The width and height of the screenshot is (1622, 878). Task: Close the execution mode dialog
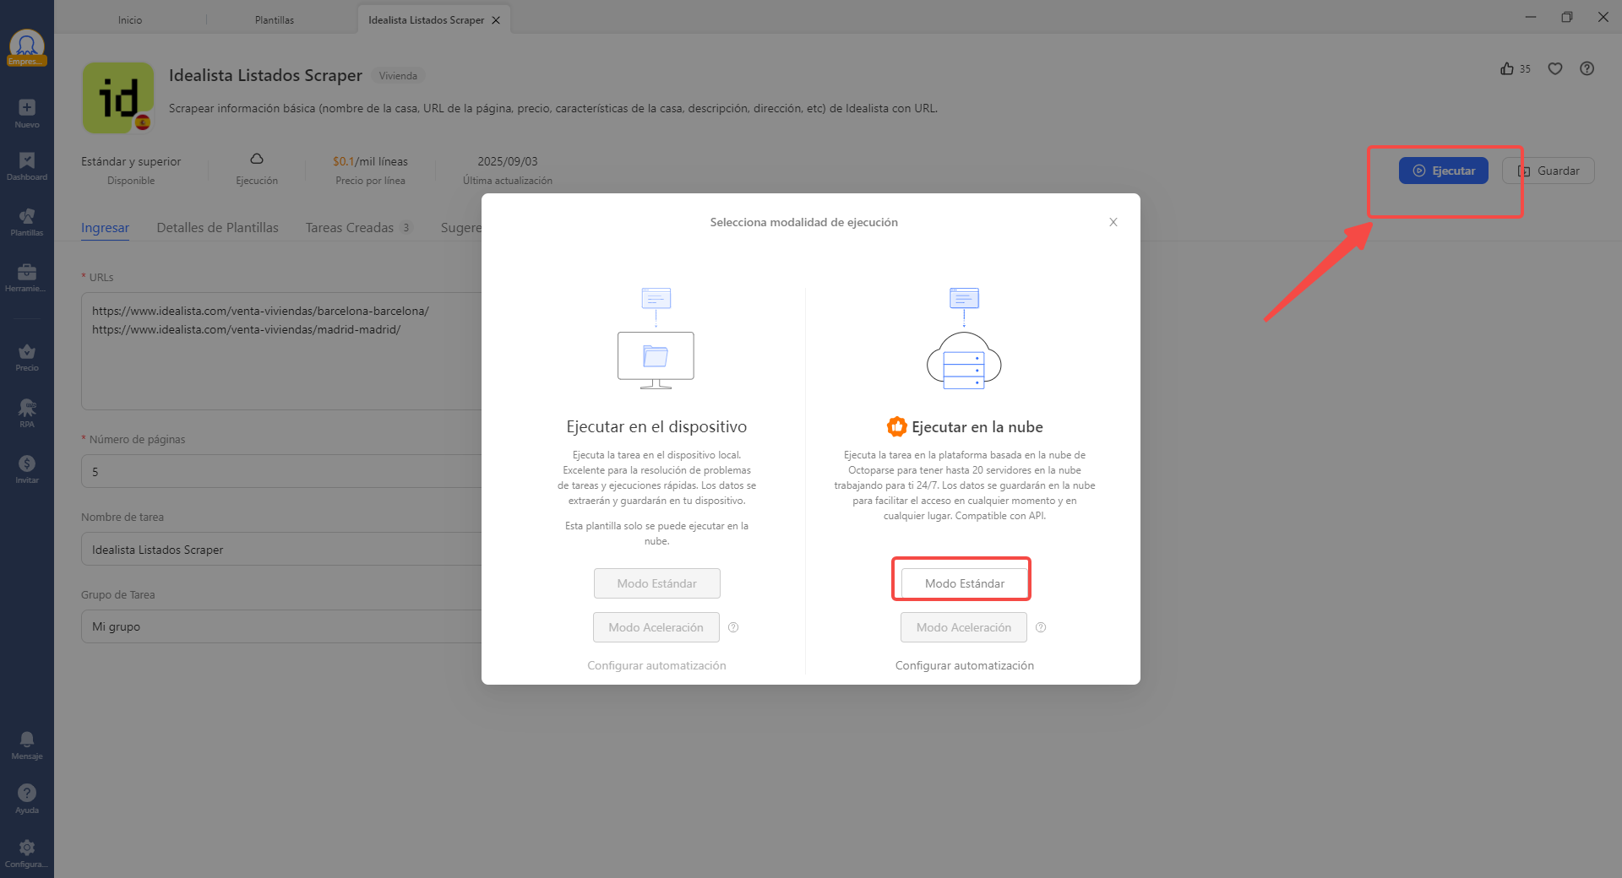point(1113,222)
